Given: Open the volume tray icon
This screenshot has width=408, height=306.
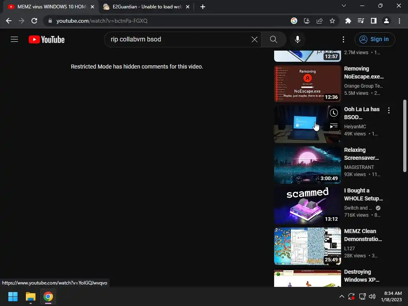Looking at the screenshot, I should tap(372, 296).
